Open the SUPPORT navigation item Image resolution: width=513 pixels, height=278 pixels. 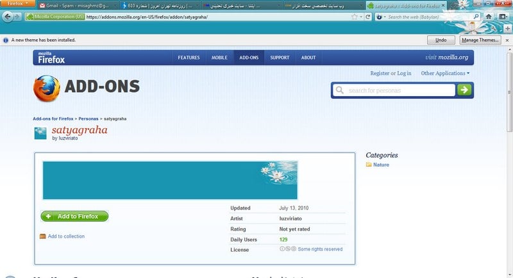click(x=280, y=58)
